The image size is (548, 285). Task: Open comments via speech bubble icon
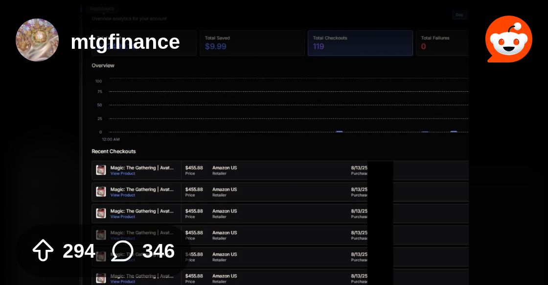[122, 250]
